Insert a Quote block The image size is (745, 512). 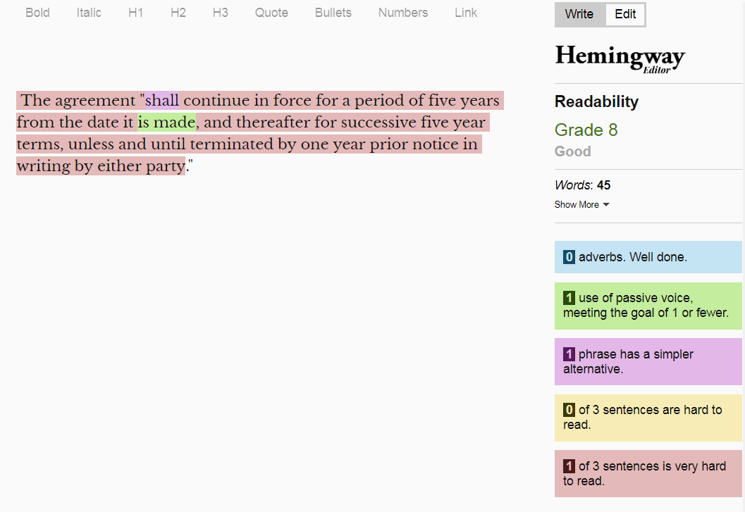point(271,13)
